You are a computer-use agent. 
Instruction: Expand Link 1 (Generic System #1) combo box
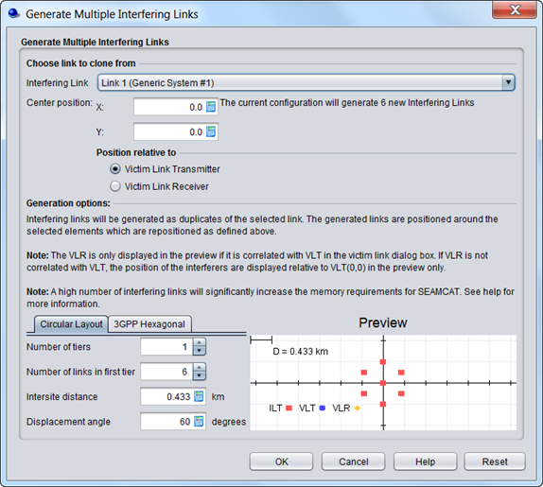tap(307, 82)
